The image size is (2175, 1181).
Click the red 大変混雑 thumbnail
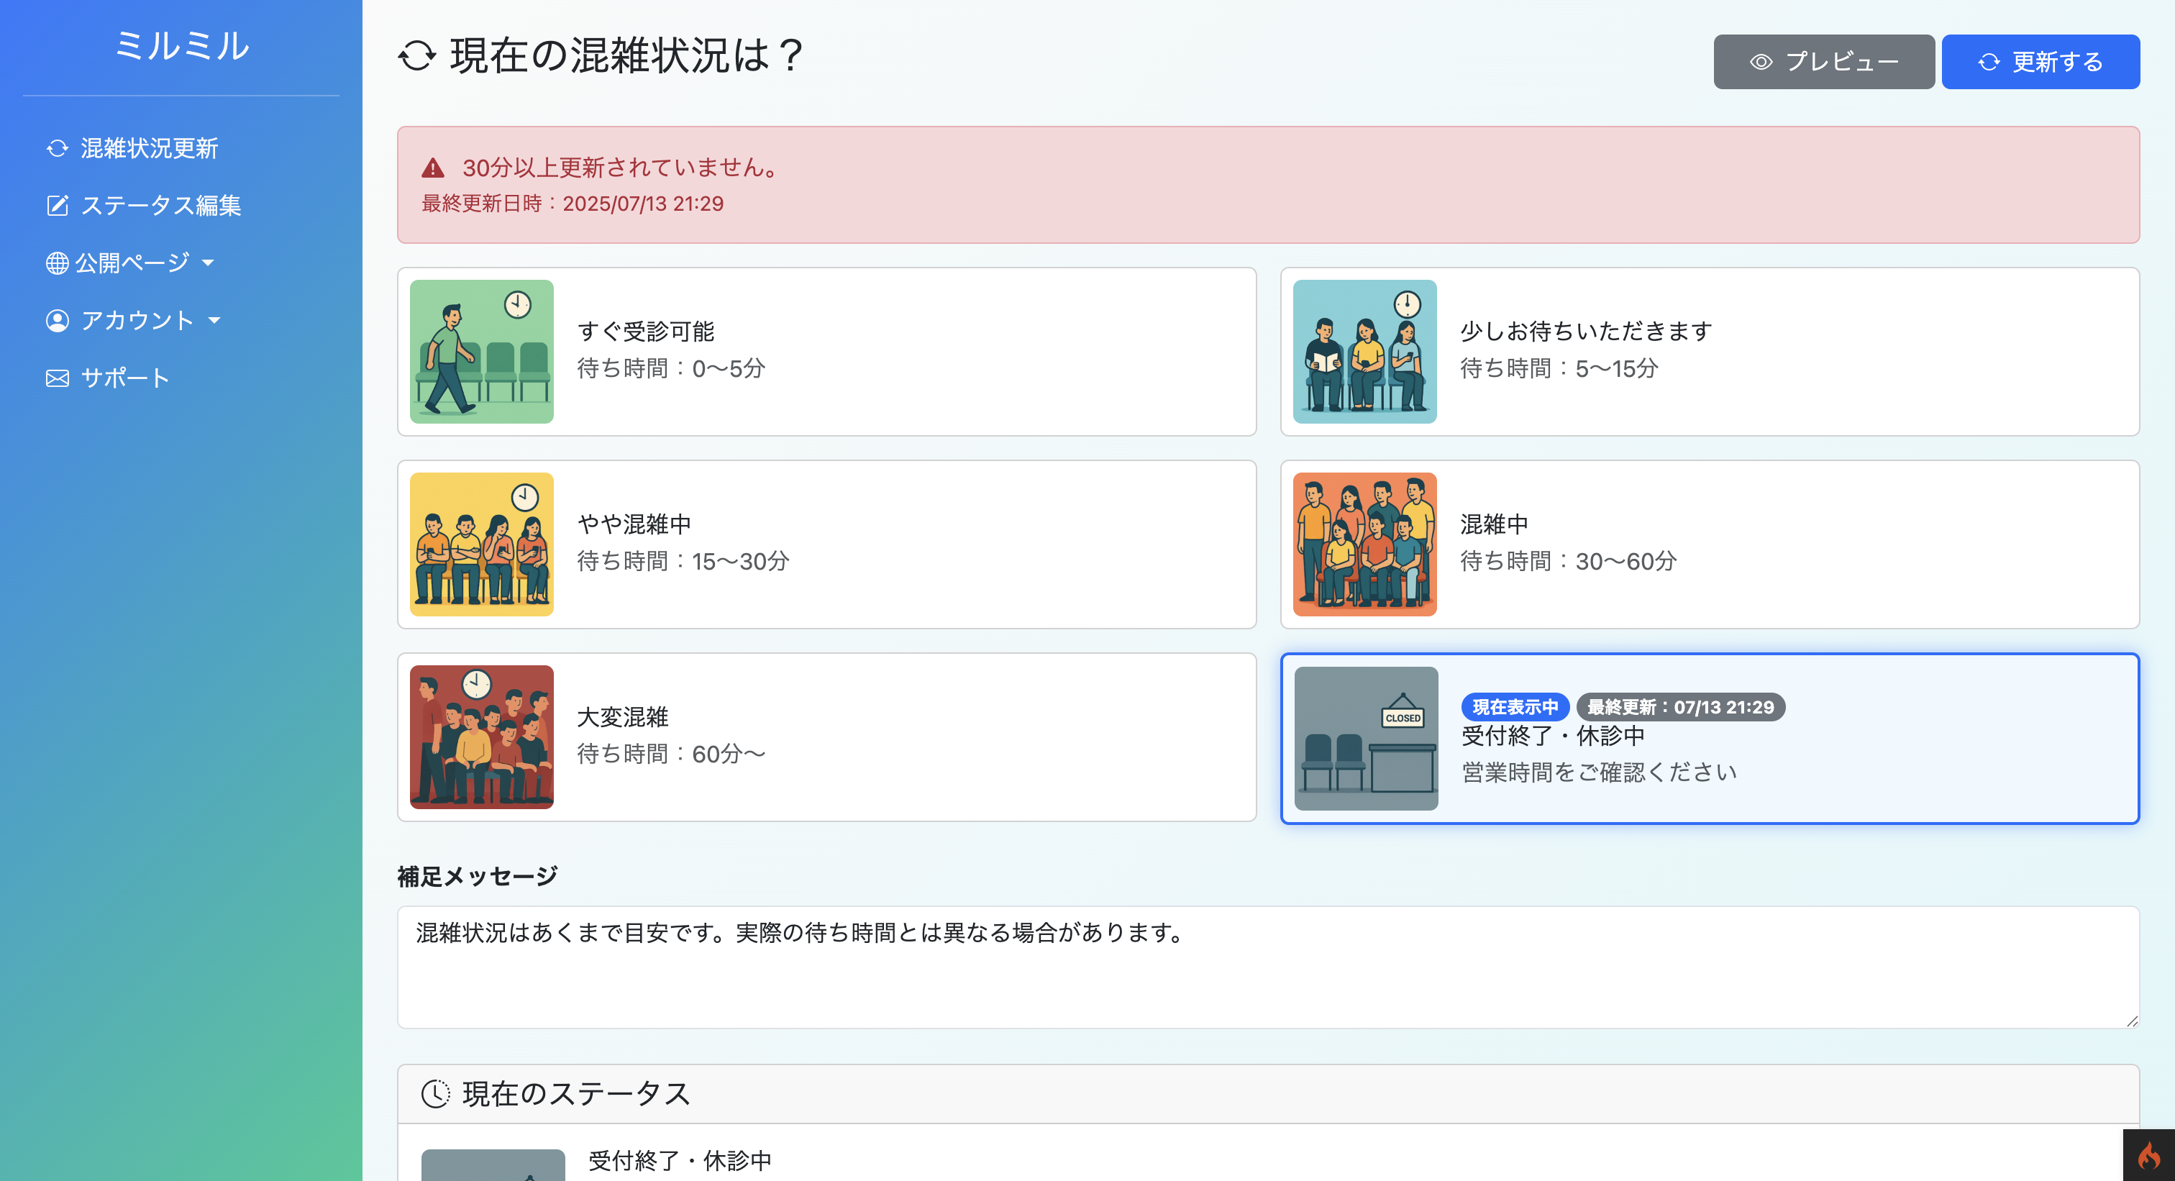point(482,737)
